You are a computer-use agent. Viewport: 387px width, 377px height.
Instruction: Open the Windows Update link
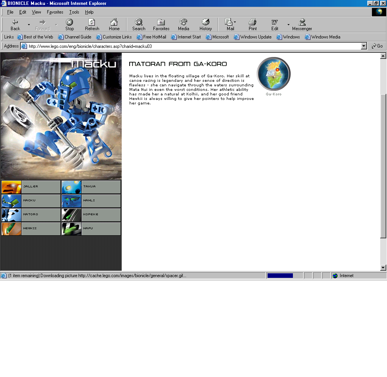[x=252, y=37]
